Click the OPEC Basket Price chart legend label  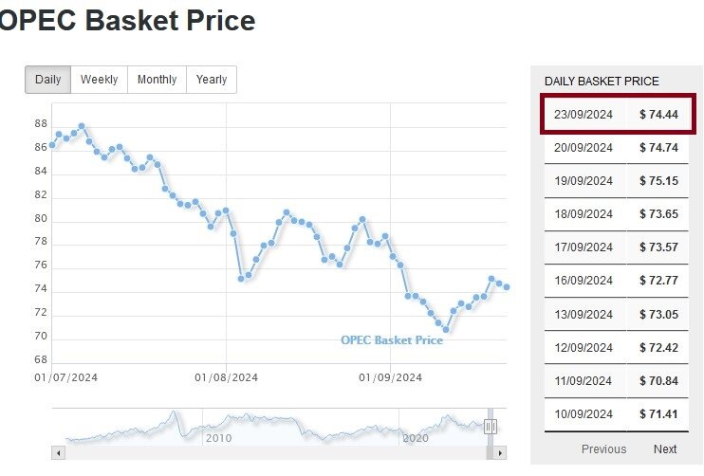point(391,340)
